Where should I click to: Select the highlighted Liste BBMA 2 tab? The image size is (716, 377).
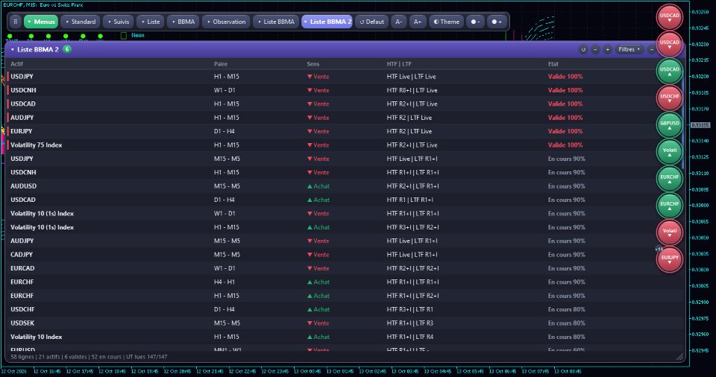(327, 22)
